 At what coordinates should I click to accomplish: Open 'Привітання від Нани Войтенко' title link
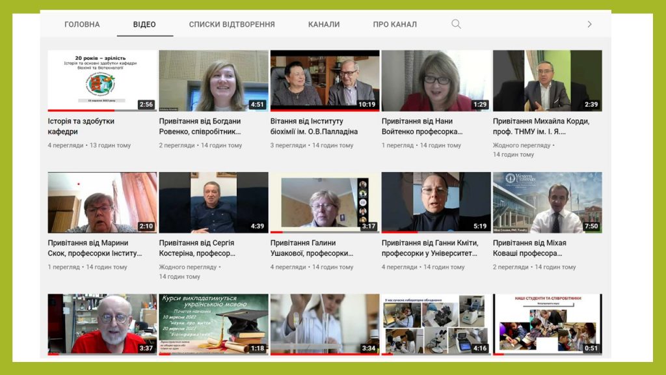point(422,126)
